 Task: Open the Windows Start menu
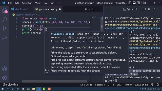tap(2, 89)
